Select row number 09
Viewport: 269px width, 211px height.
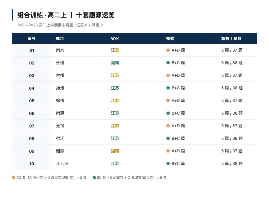point(32,151)
